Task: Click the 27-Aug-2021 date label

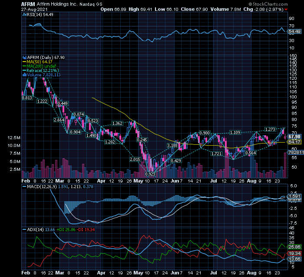Action: [x=34, y=9]
